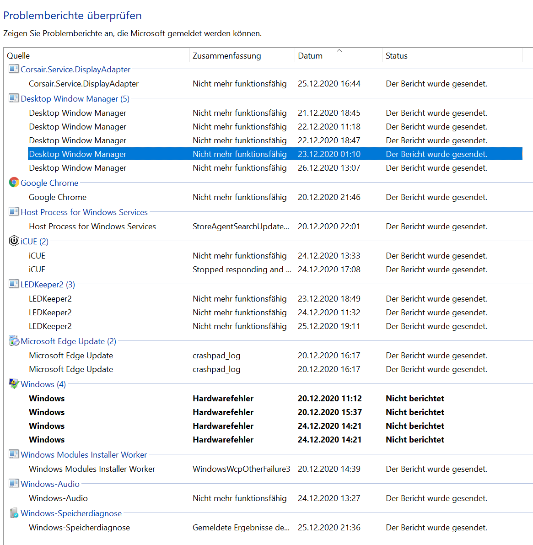This screenshot has width=533, height=545.
Task: Click the Windows group flag icon
Action: click(x=14, y=384)
